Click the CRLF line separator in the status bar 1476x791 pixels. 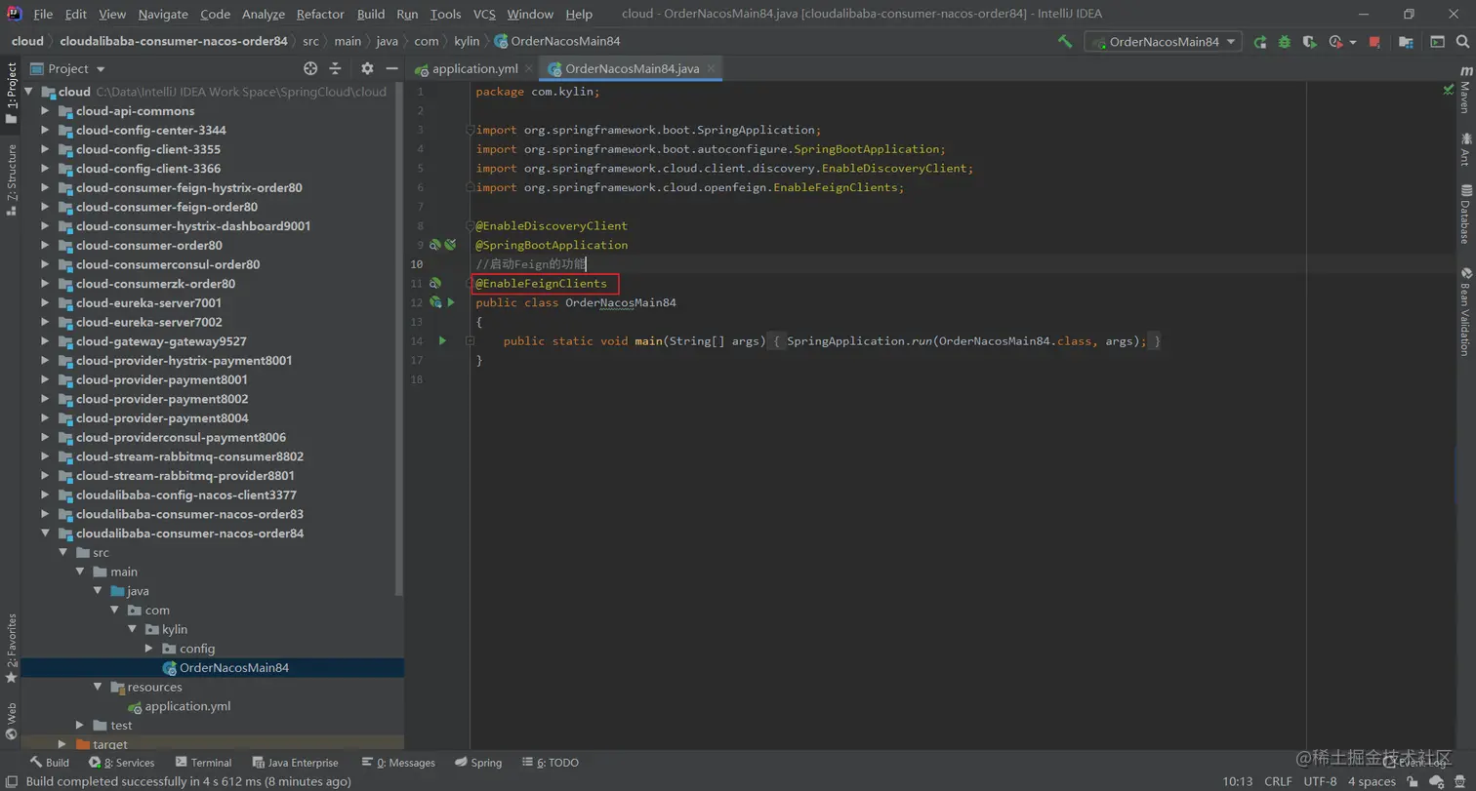[x=1278, y=781]
